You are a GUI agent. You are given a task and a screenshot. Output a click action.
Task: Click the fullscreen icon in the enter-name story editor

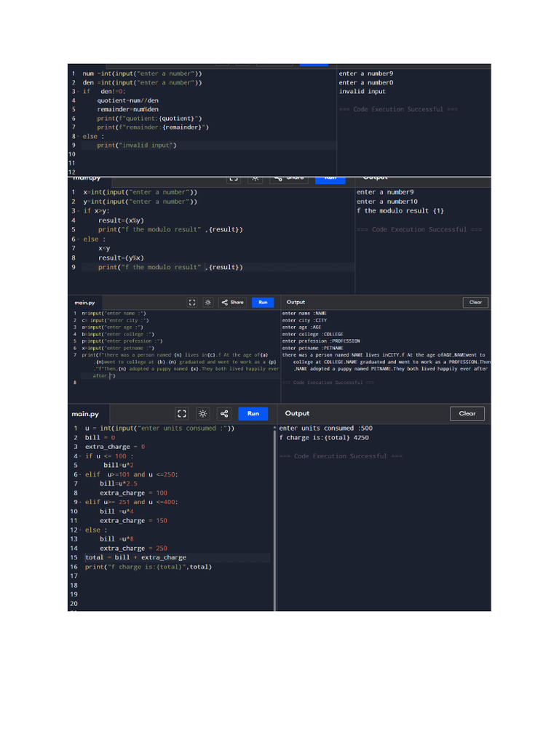(192, 303)
